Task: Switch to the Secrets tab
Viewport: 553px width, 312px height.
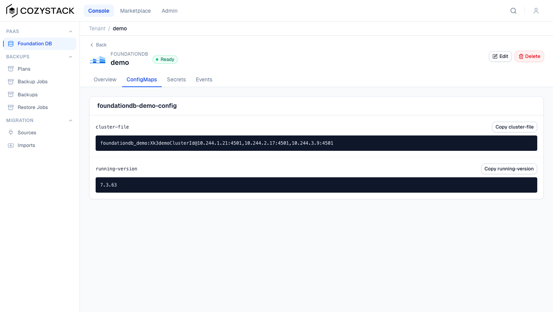Action: [x=176, y=79]
